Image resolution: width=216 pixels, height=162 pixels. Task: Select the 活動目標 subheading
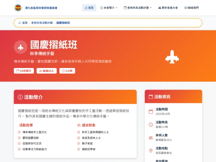pos(26,125)
